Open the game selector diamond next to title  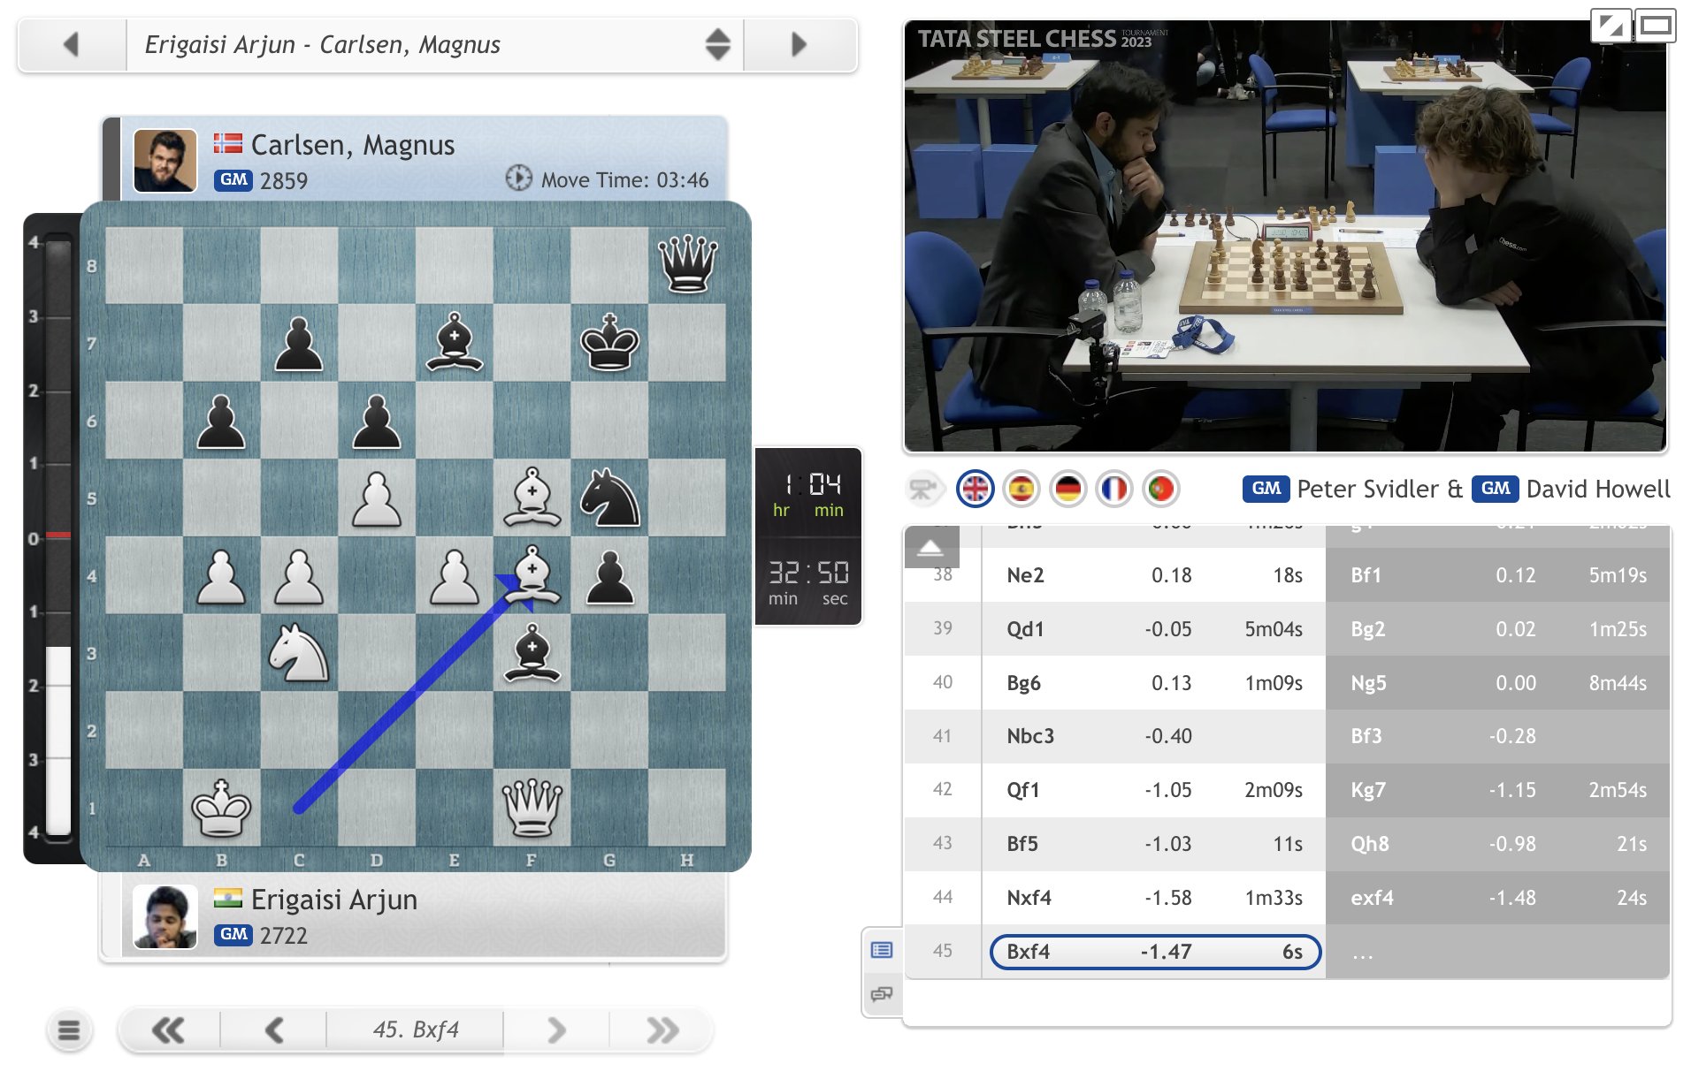[716, 44]
